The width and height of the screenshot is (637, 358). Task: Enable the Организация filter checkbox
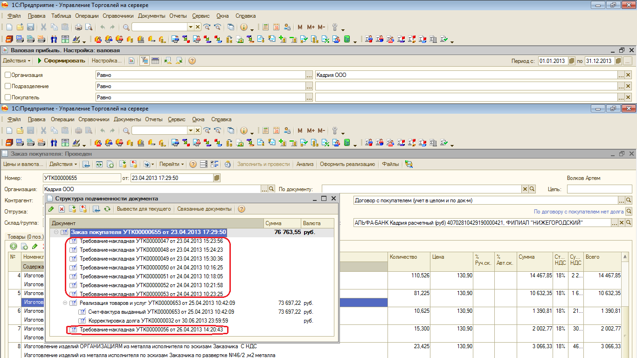click(7, 75)
